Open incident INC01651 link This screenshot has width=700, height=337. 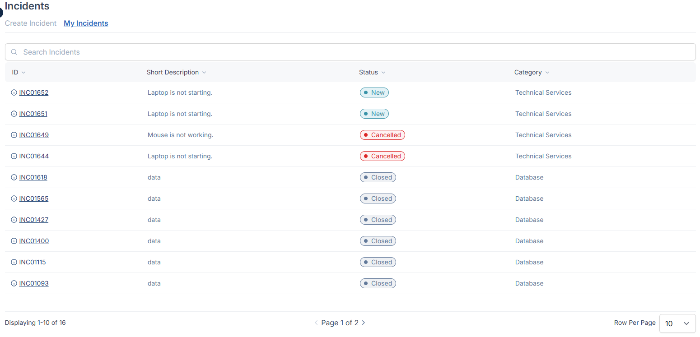tap(33, 114)
